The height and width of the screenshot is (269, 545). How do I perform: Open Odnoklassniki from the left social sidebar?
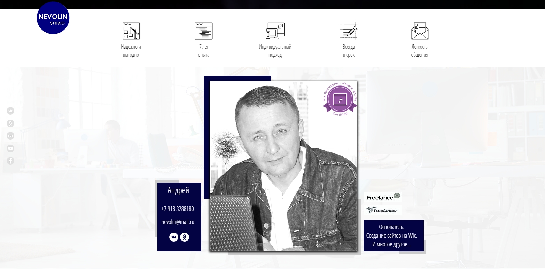10,123
